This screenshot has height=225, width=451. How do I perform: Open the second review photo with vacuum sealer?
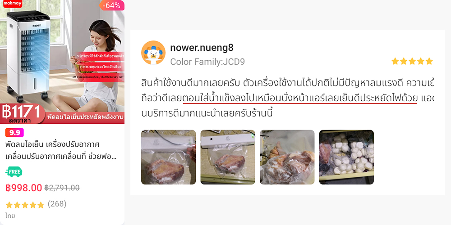point(228,157)
